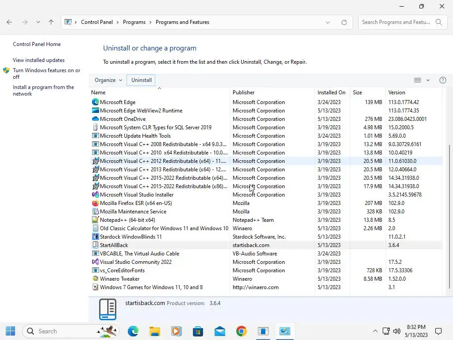Expand chevron after Programs breadcrumb
Screen dimensions: 453x340
pos(150,22)
